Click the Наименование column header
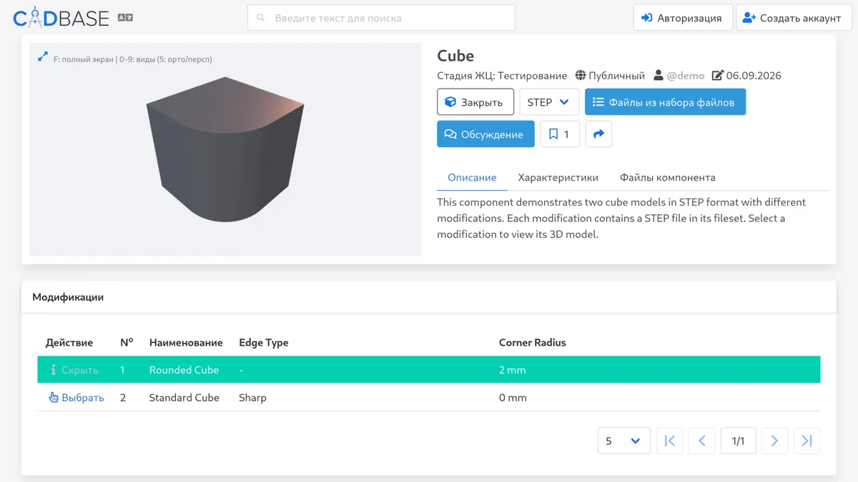The width and height of the screenshot is (858, 482). coord(186,343)
